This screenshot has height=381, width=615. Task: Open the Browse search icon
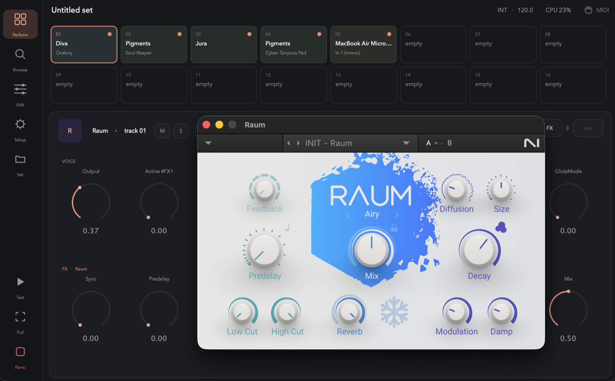(20, 55)
